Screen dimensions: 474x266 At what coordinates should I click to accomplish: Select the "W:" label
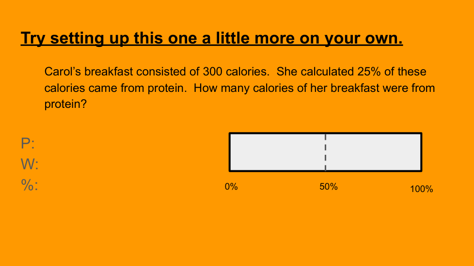click(x=30, y=164)
